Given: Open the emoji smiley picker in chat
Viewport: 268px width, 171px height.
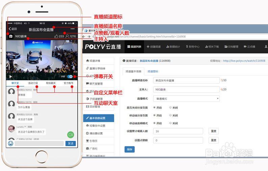Looking at the screenshot, I should pyautogui.click(x=10, y=143).
